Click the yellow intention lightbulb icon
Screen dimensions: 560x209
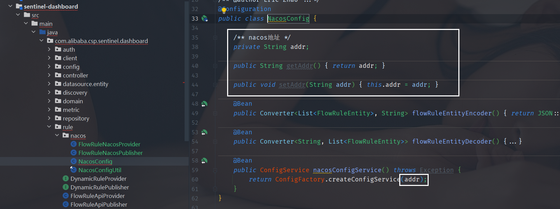[x=224, y=10]
